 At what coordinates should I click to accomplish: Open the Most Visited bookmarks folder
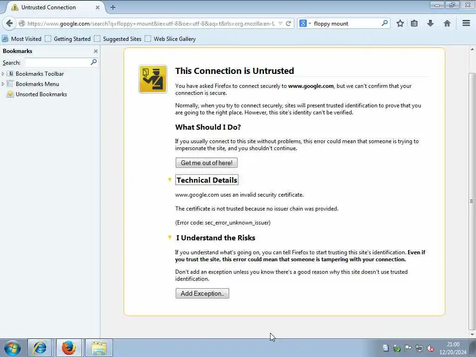(21, 39)
